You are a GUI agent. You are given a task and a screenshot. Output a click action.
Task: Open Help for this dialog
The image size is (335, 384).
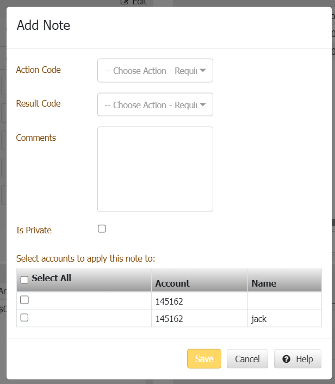point(297,359)
